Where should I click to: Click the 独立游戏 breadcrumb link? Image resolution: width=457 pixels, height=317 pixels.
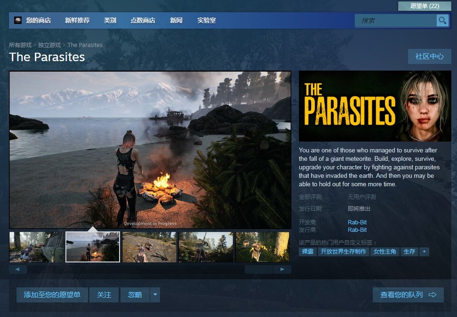click(49, 45)
